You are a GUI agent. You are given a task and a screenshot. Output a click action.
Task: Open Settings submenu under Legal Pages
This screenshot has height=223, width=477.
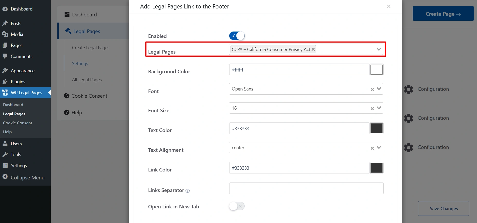pyautogui.click(x=80, y=64)
